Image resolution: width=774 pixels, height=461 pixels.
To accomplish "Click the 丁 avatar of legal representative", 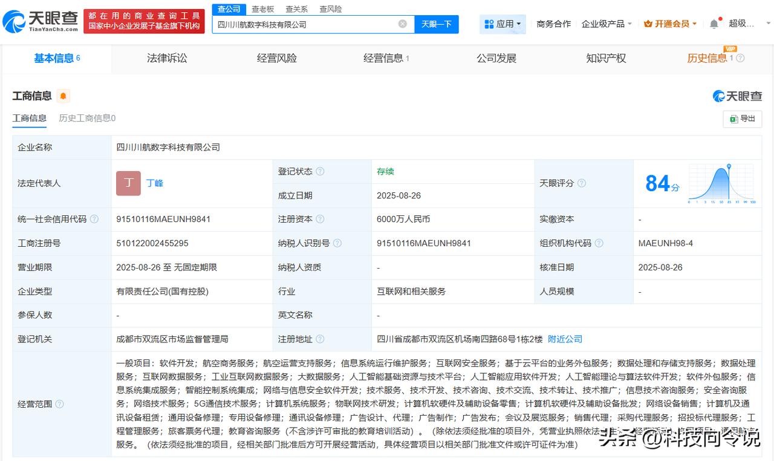I will click(128, 183).
